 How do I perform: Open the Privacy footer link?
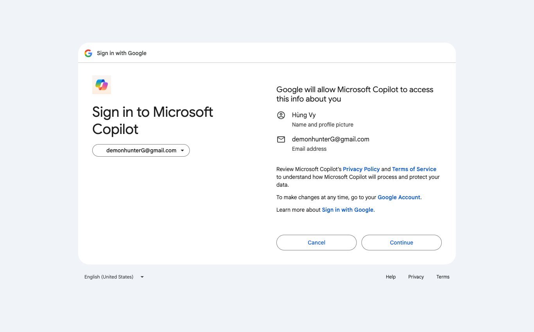pos(416,277)
